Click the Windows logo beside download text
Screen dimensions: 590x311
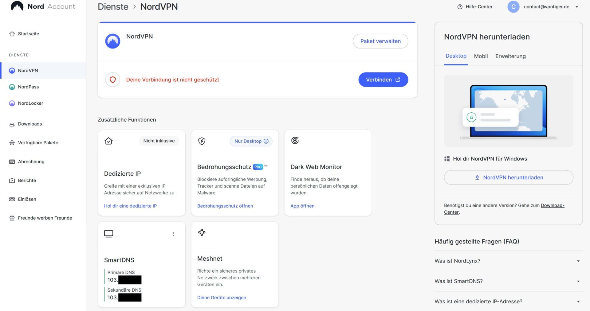tap(447, 159)
